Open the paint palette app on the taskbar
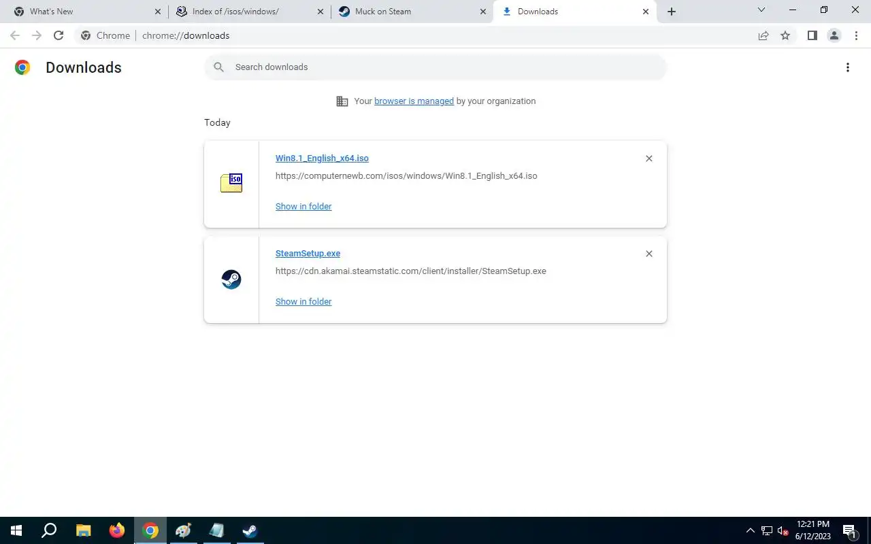Image resolution: width=871 pixels, height=544 pixels. tap(184, 530)
